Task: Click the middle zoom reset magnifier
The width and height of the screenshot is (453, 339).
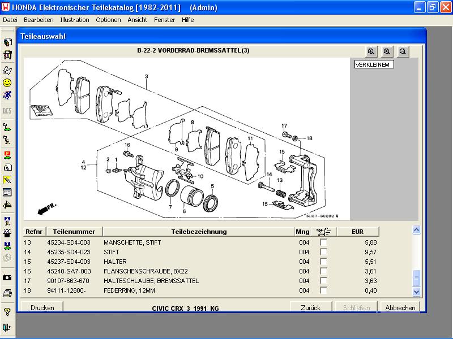Action: point(387,51)
